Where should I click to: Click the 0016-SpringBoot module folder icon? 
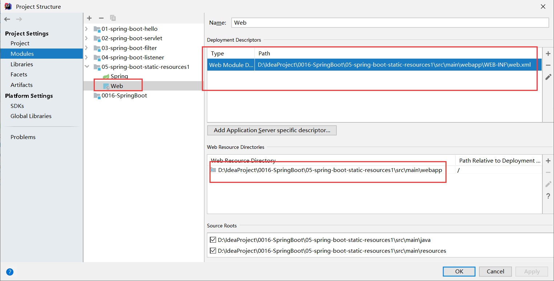97,96
